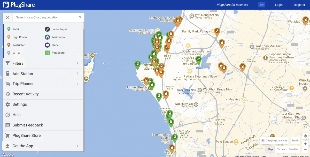Open the orange wrench marker by Family Park Pattaya
The width and height of the screenshot is (310, 157).
(217, 32)
